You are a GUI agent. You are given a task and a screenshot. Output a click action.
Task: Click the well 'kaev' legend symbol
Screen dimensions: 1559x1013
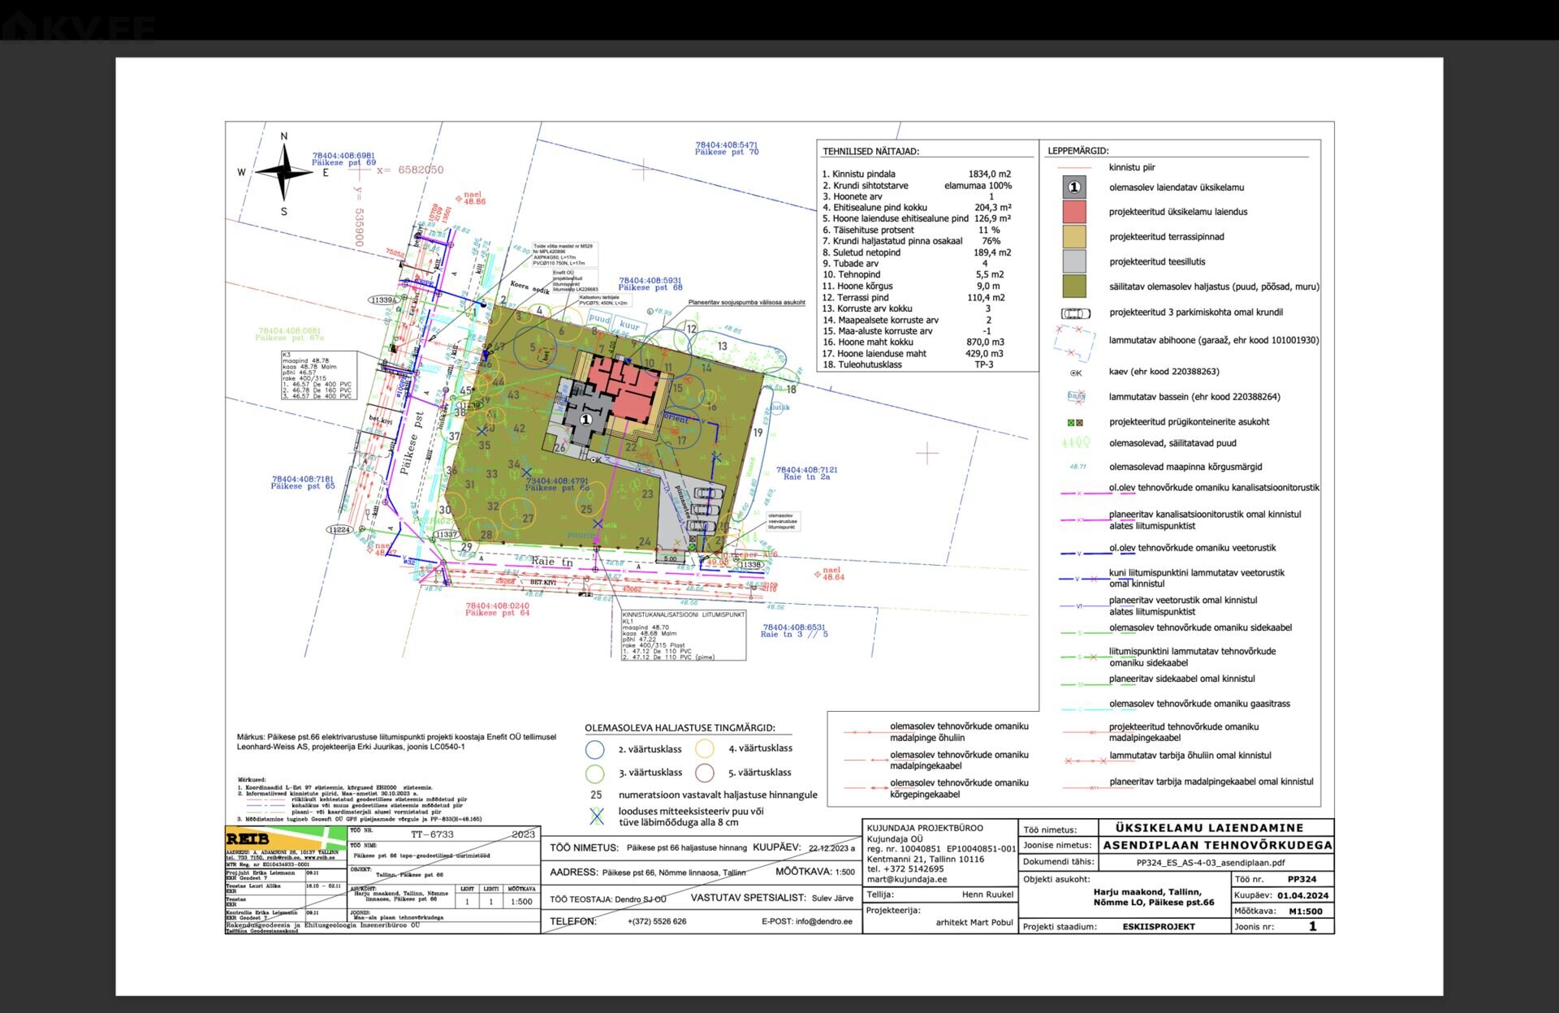(x=1075, y=373)
